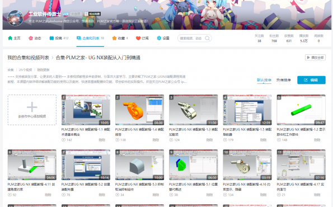The width and height of the screenshot is (333, 207).
Task: Open the 投稿 uploads tab
Action: tap(59, 38)
